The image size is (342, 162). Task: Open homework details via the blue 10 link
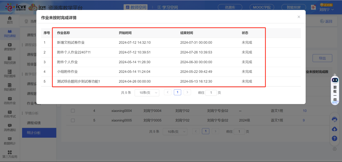pyautogui.click(x=304, y=111)
